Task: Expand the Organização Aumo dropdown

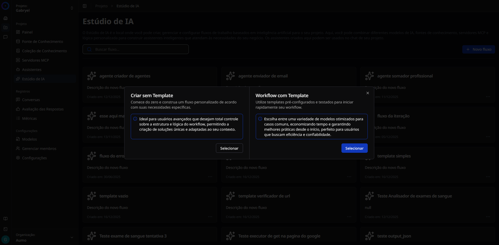Action: (x=72, y=237)
